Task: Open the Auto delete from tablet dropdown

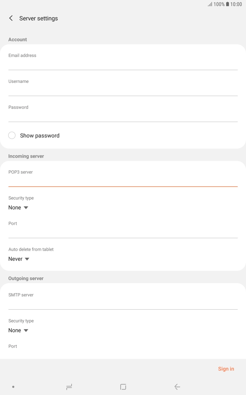Action: (x=19, y=259)
